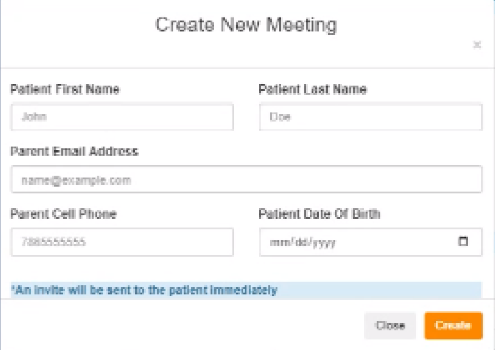This screenshot has height=350, width=495.
Task: Dismiss the dialog with the X icon
Action: point(477,45)
